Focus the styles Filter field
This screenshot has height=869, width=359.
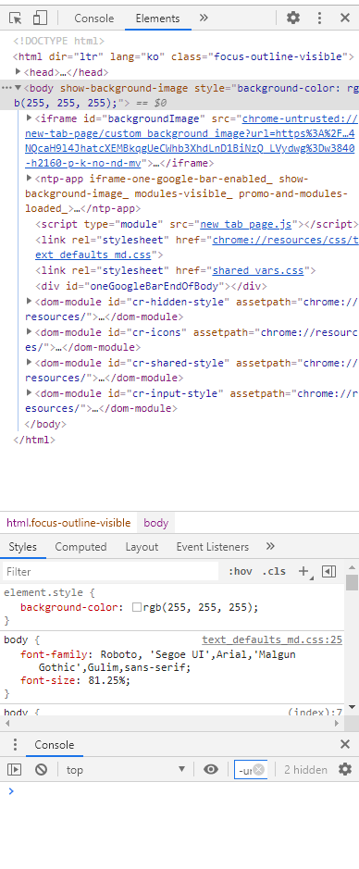(110, 571)
